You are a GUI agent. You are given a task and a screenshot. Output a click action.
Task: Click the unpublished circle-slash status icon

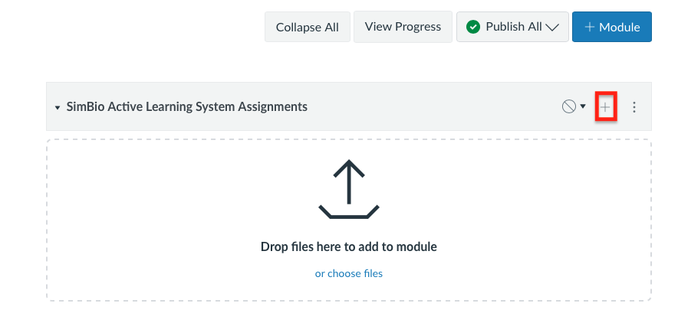click(x=568, y=107)
